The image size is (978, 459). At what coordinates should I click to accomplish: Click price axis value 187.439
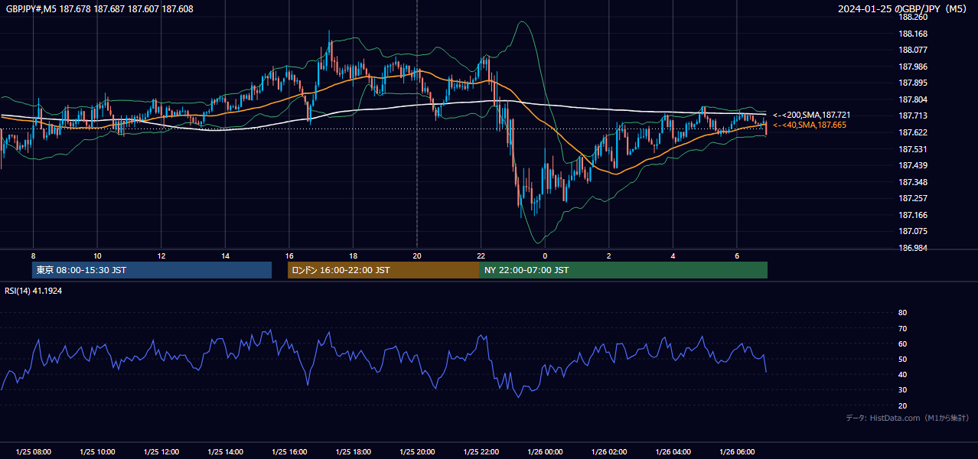tap(913, 165)
